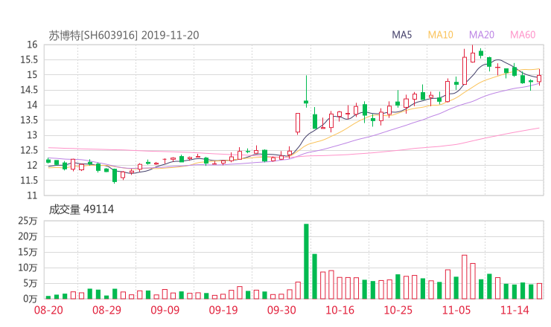Click the price axis label 11

32,195
